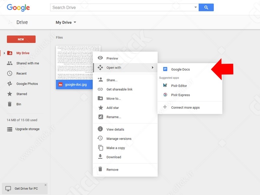Close the Get Drive for PC banner
Viewport: 260px width, 195px height.
pos(45,185)
